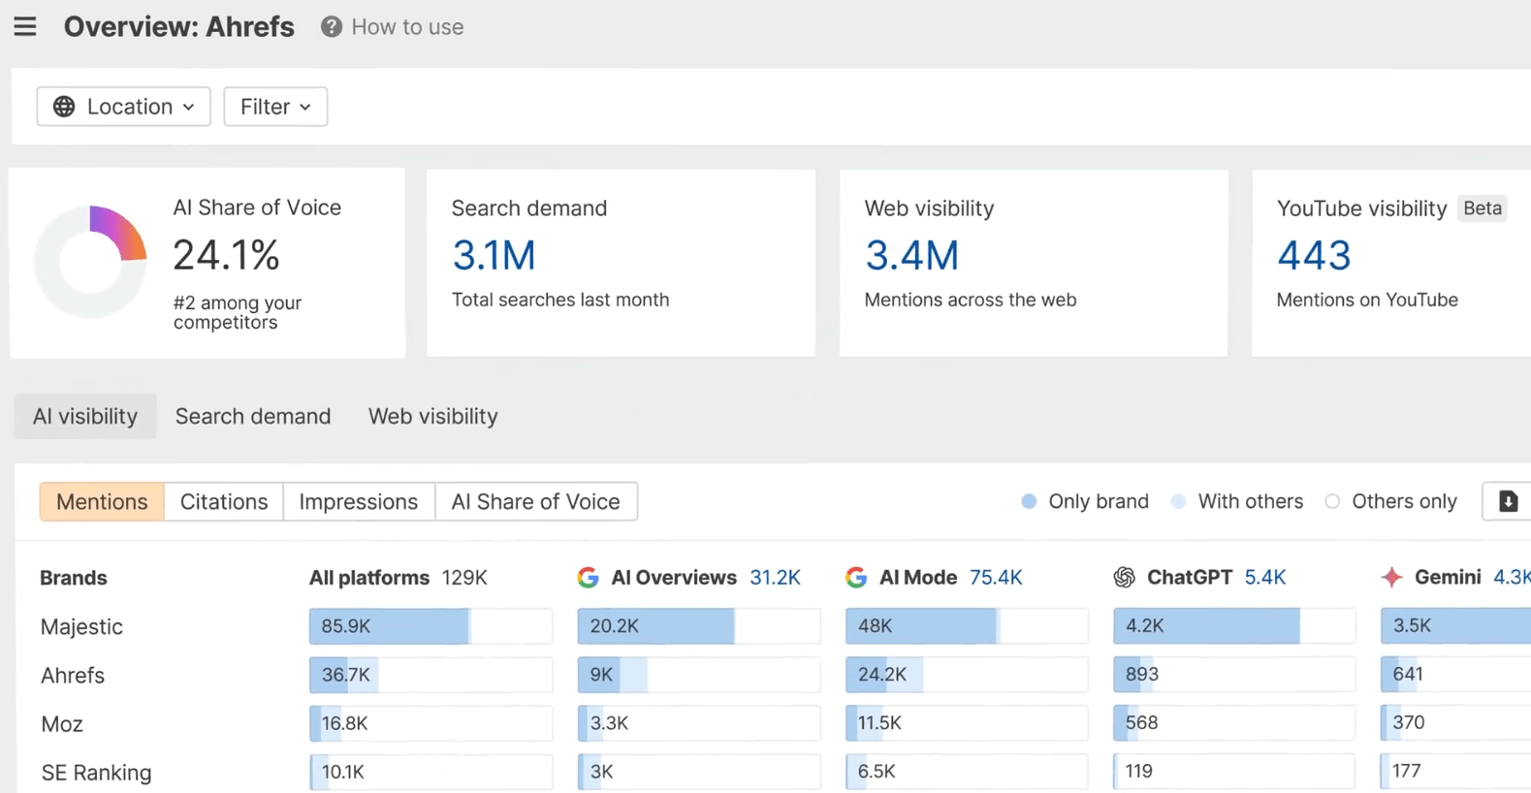The height and width of the screenshot is (793, 1531).
Task: Toggle the With others legend option
Action: [1237, 501]
